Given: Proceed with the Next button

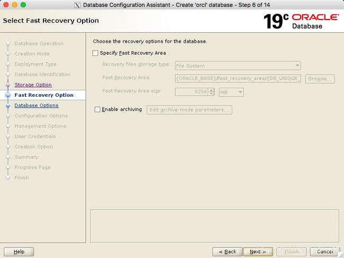Looking at the screenshot, I should click(x=258, y=252).
